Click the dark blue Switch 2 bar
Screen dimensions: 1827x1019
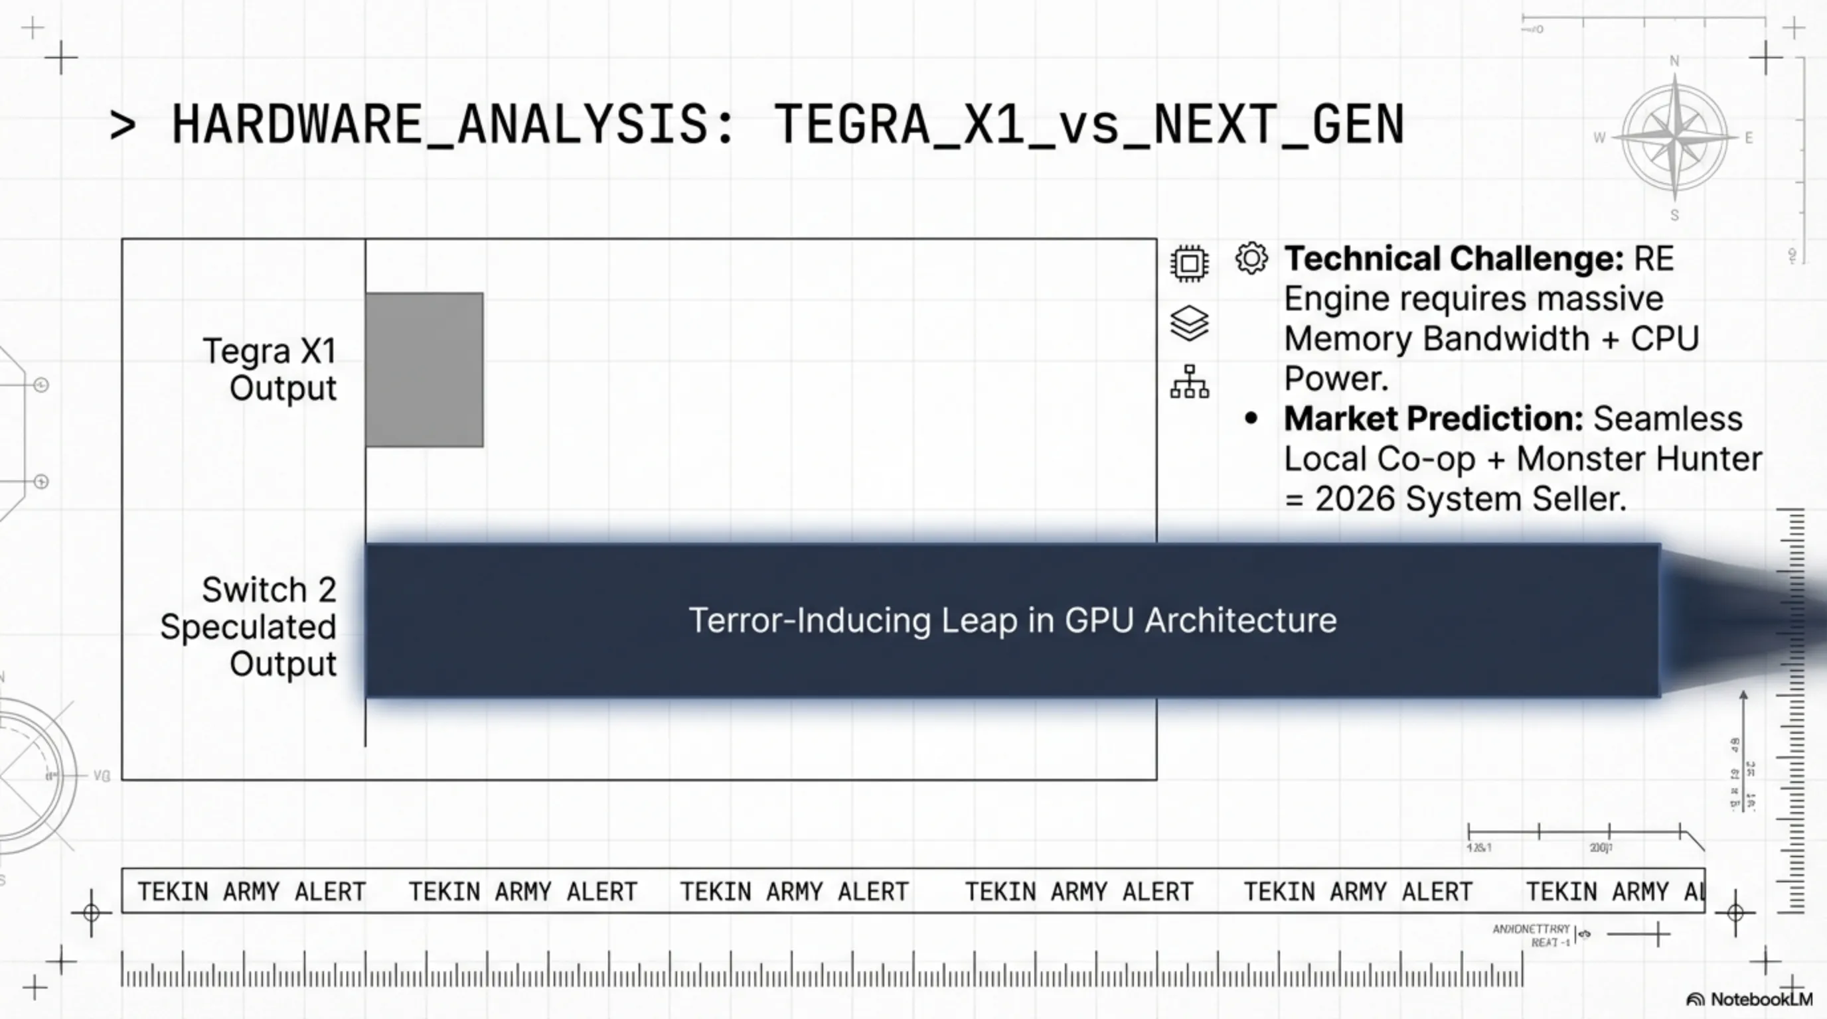(851, 621)
